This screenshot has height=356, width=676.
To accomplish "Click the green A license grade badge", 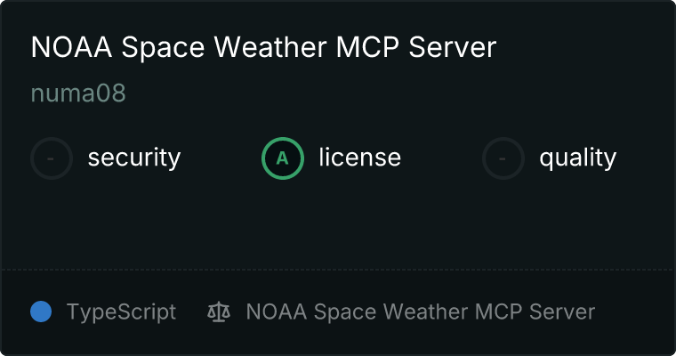I will click(x=283, y=158).
